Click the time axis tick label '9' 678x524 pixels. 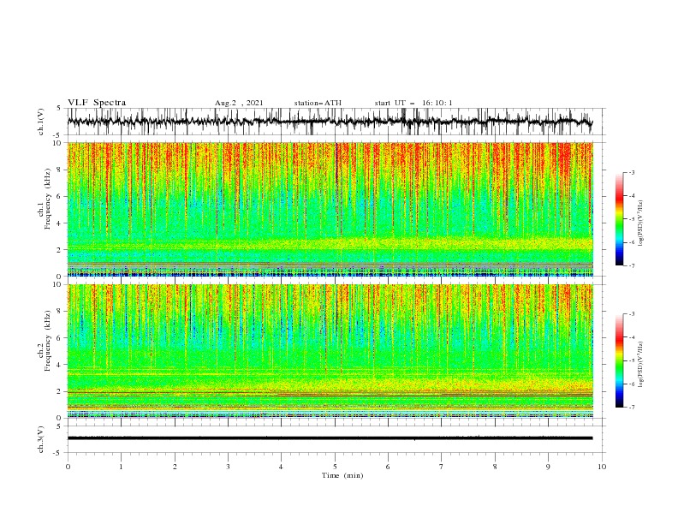pos(548,467)
